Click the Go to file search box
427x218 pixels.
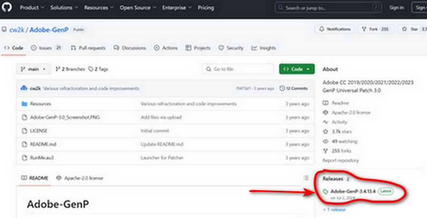click(x=238, y=69)
